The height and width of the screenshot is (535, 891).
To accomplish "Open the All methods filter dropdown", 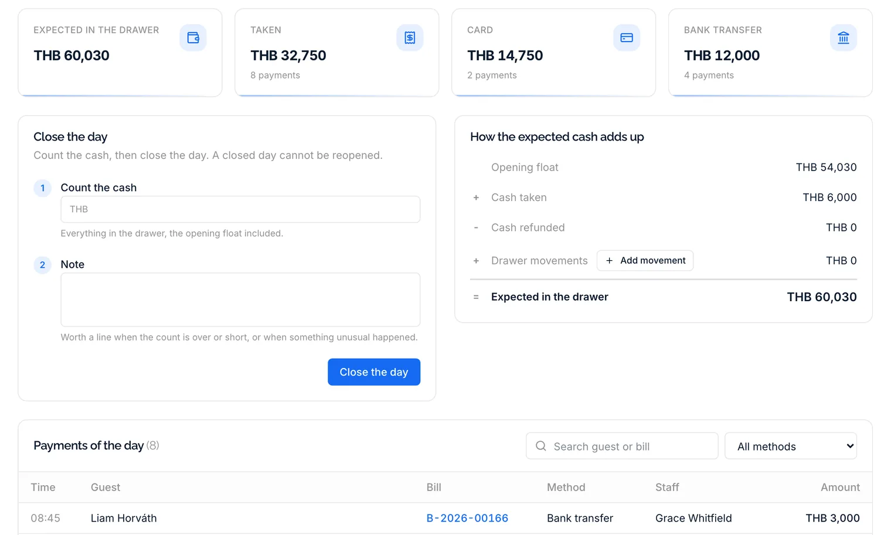I will [x=791, y=446].
